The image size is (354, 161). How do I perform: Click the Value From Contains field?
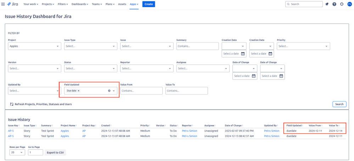coord(141,90)
